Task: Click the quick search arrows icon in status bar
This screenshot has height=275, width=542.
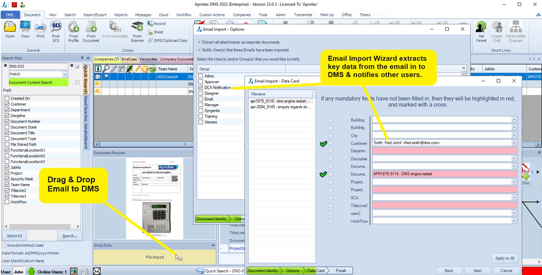Action: (x=200, y=271)
